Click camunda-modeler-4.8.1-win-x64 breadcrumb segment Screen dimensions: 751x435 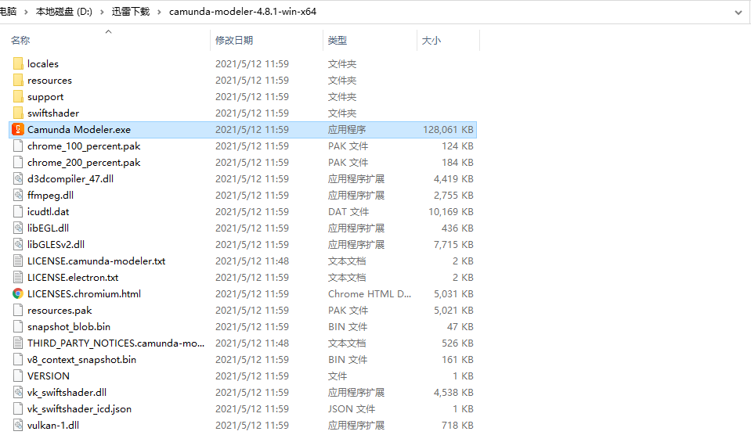coord(243,12)
